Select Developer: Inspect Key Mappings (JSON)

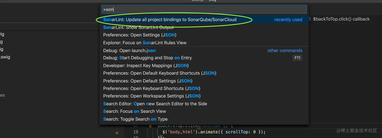click(204, 66)
